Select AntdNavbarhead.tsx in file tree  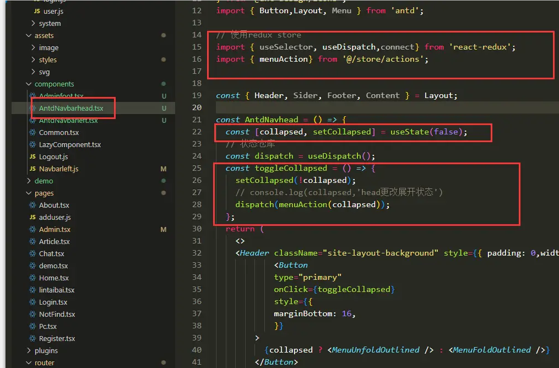click(x=71, y=109)
